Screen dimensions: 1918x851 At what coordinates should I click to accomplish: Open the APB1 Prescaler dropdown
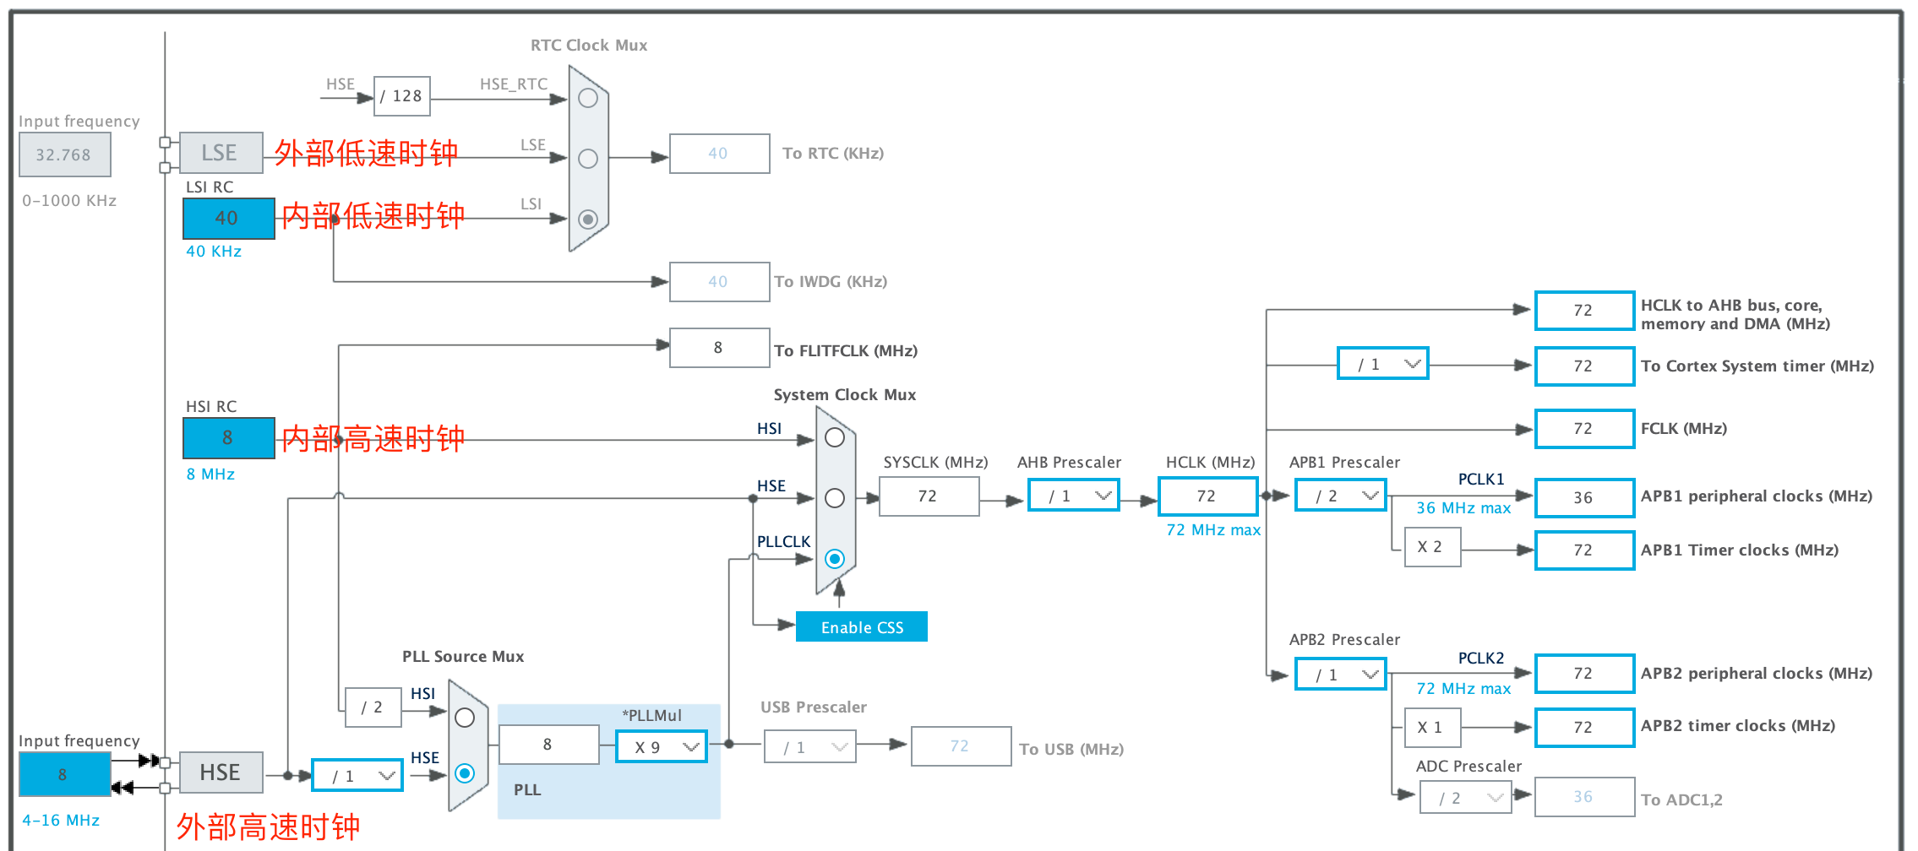[x=1341, y=496]
